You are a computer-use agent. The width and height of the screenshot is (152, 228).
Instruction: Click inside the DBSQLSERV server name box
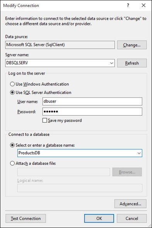(57, 63)
